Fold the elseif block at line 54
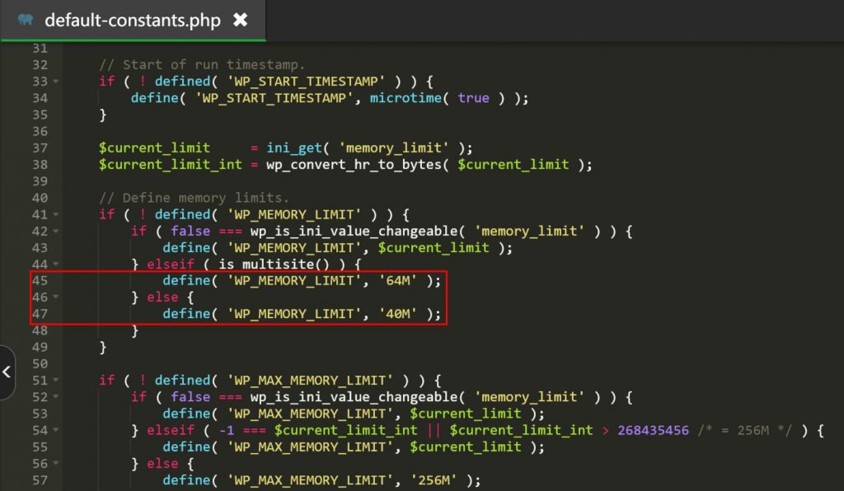Viewport: 844px width, 491px height. [x=55, y=431]
